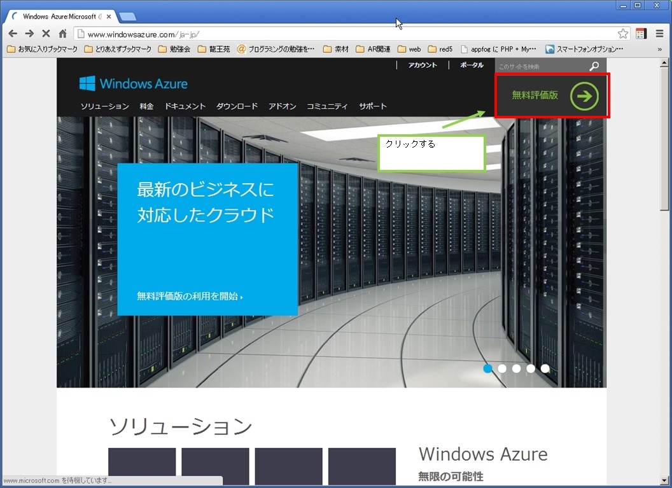This screenshot has width=672, height=488.
Task: Click the 無料評価版 button text
Action: (x=535, y=95)
